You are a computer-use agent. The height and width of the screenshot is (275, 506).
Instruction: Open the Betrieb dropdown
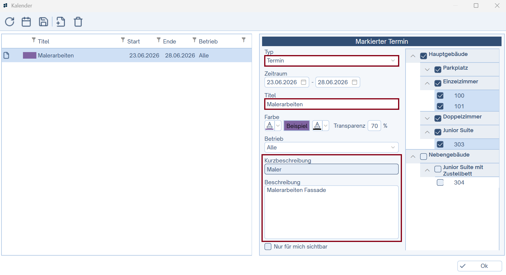393,148
